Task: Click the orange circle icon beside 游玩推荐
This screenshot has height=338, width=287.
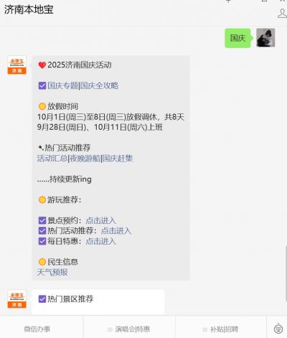Action: coord(42,199)
